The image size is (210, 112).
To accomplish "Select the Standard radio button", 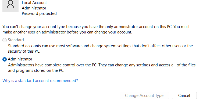I will [x=5, y=40].
